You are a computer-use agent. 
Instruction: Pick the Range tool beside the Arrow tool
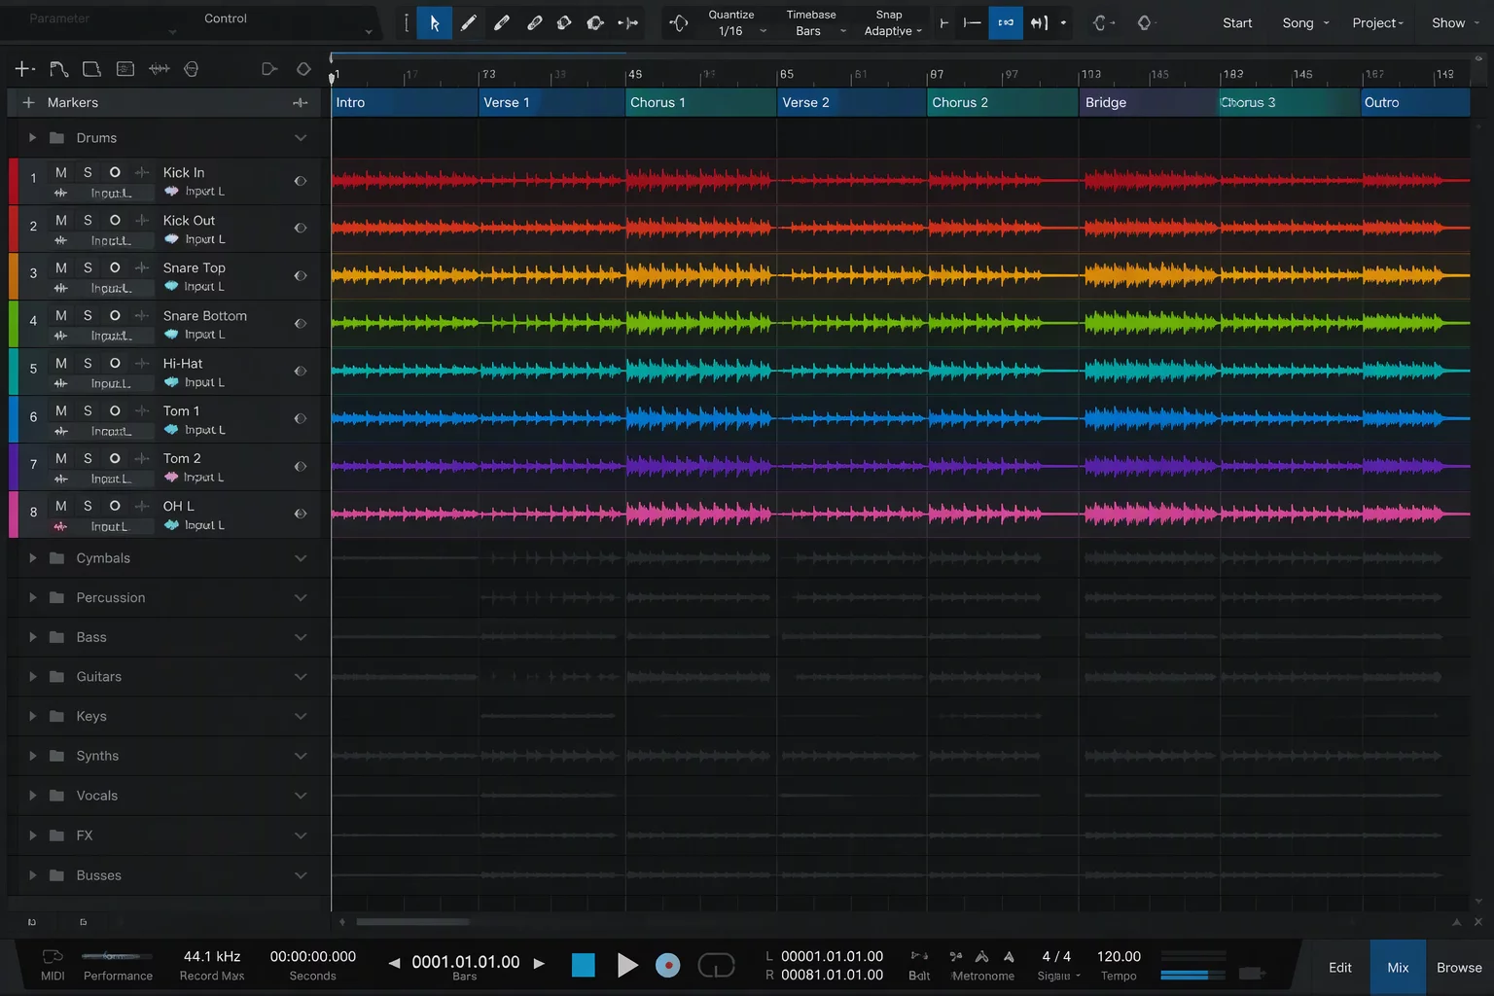click(x=407, y=22)
